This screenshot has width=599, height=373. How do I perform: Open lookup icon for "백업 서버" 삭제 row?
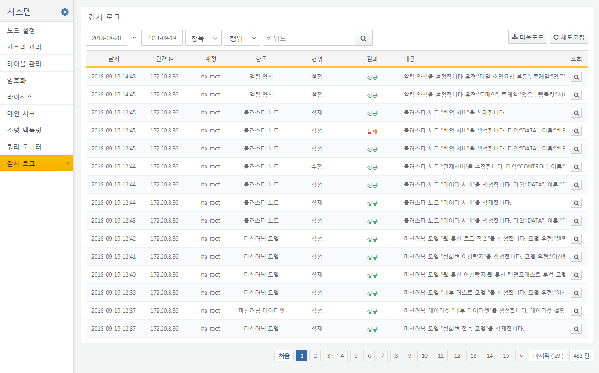tap(576, 113)
